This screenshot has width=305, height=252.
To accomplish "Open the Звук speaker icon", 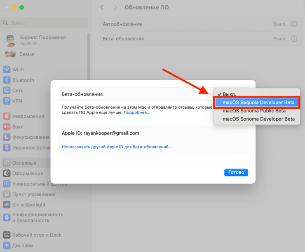I will pos(7,127).
